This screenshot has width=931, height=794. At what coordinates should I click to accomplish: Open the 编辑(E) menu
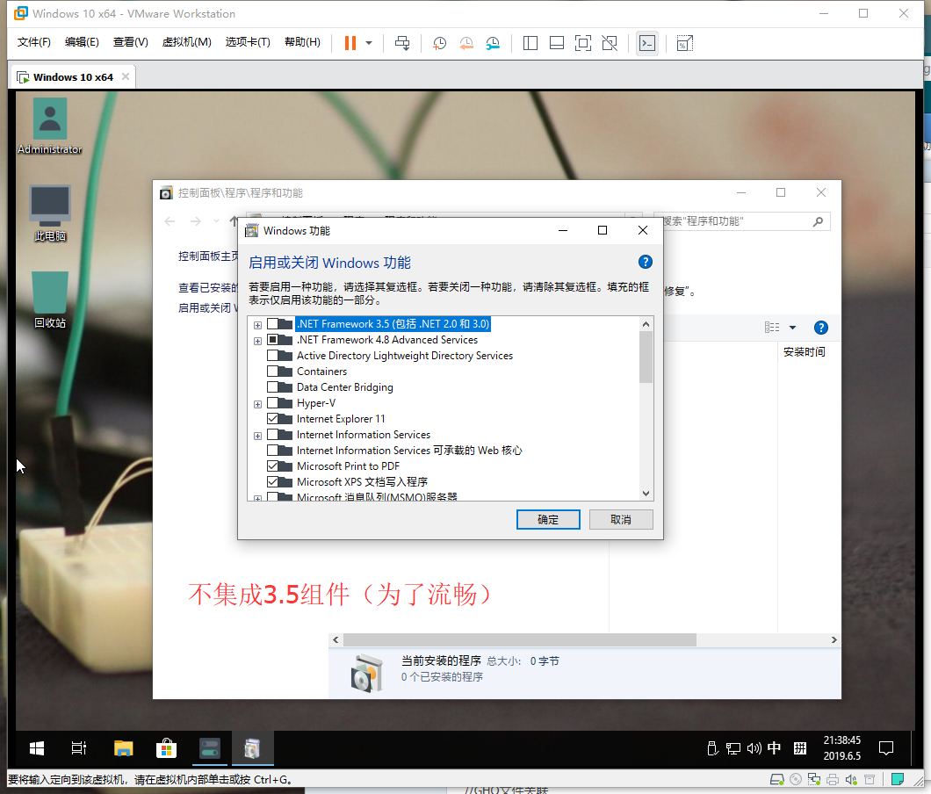82,42
